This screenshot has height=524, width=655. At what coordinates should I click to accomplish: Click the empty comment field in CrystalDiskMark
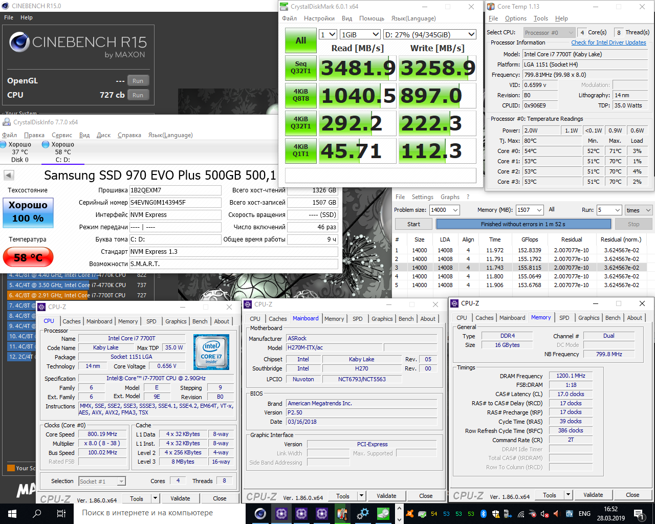point(381,175)
